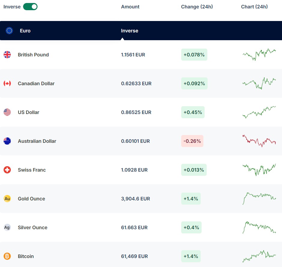Click the Amount column header

point(130,7)
